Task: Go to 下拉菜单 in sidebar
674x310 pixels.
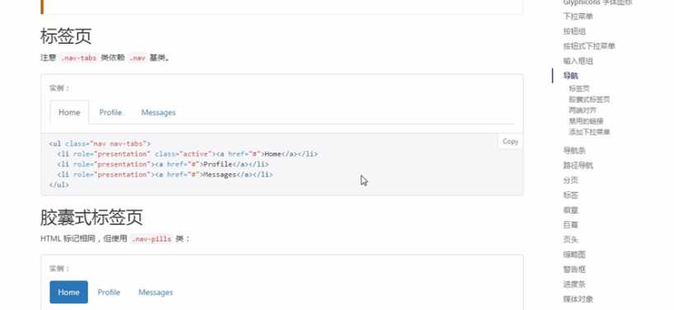Action: [578, 16]
